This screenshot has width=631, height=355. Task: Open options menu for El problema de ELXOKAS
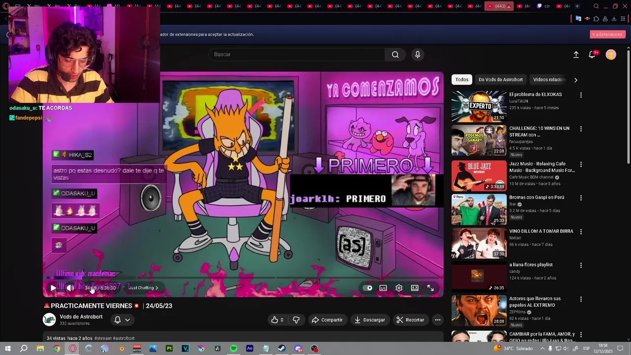point(581,95)
